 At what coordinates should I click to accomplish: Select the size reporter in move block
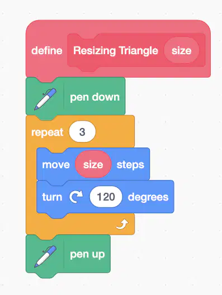pyautogui.click(x=93, y=164)
